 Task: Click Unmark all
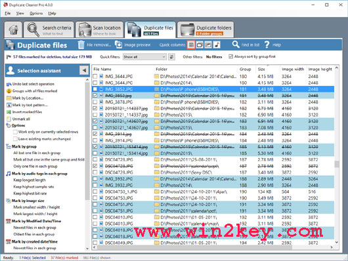click(x=21, y=119)
